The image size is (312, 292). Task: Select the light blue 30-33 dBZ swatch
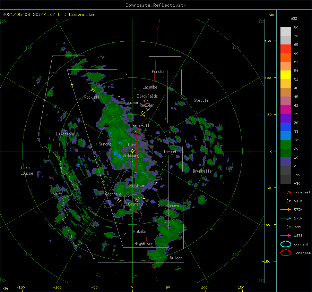[286, 136]
